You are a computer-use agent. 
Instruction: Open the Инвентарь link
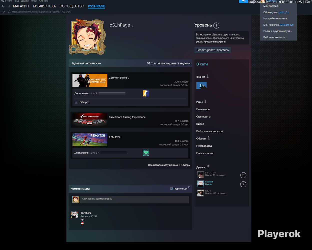click(x=203, y=109)
